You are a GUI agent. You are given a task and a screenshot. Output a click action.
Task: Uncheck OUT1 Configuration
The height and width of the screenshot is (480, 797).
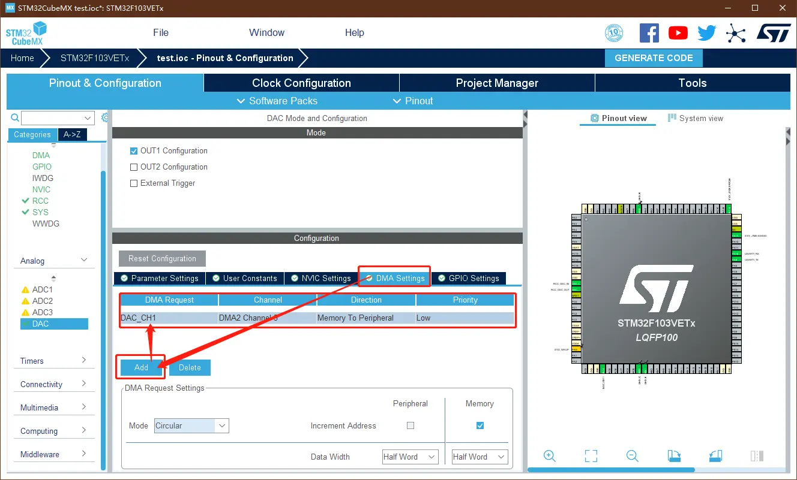(x=134, y=151)
